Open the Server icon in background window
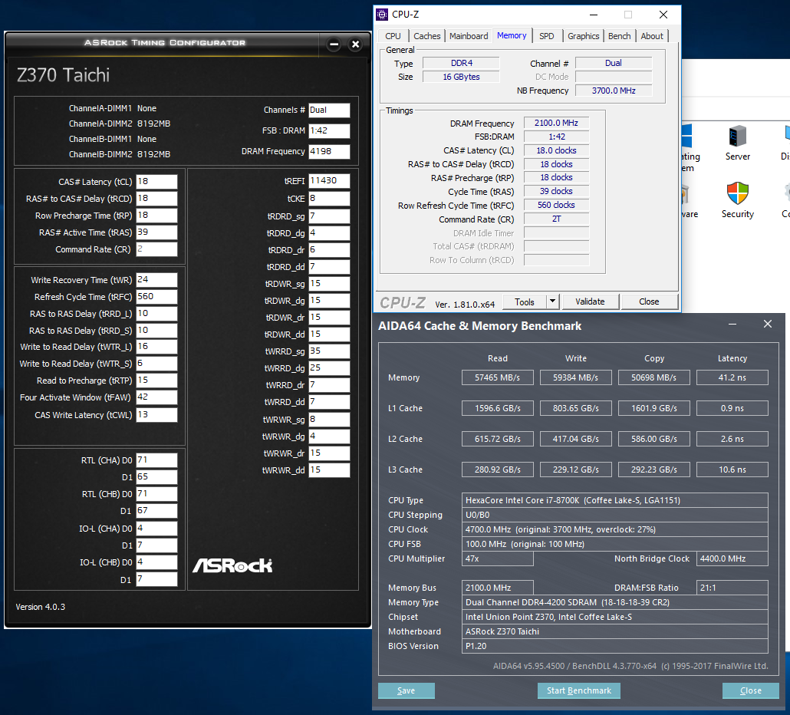Screen dimensions: 790x715 737,136
